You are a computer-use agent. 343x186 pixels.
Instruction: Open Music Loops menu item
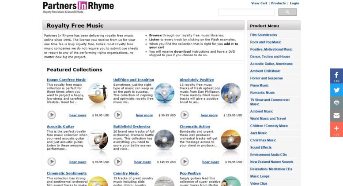(260, 176)
